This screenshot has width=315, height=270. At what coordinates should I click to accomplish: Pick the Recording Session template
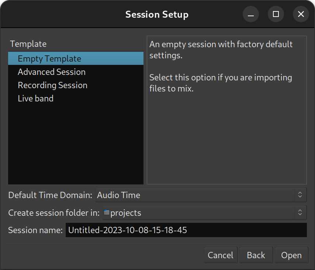pos(76,85)
